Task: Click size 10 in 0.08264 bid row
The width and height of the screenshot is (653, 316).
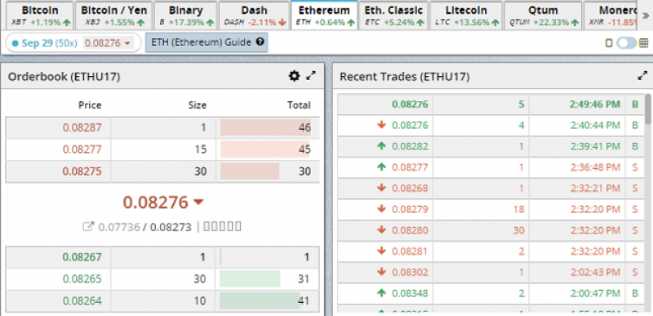Action: (x=201, y=300)
